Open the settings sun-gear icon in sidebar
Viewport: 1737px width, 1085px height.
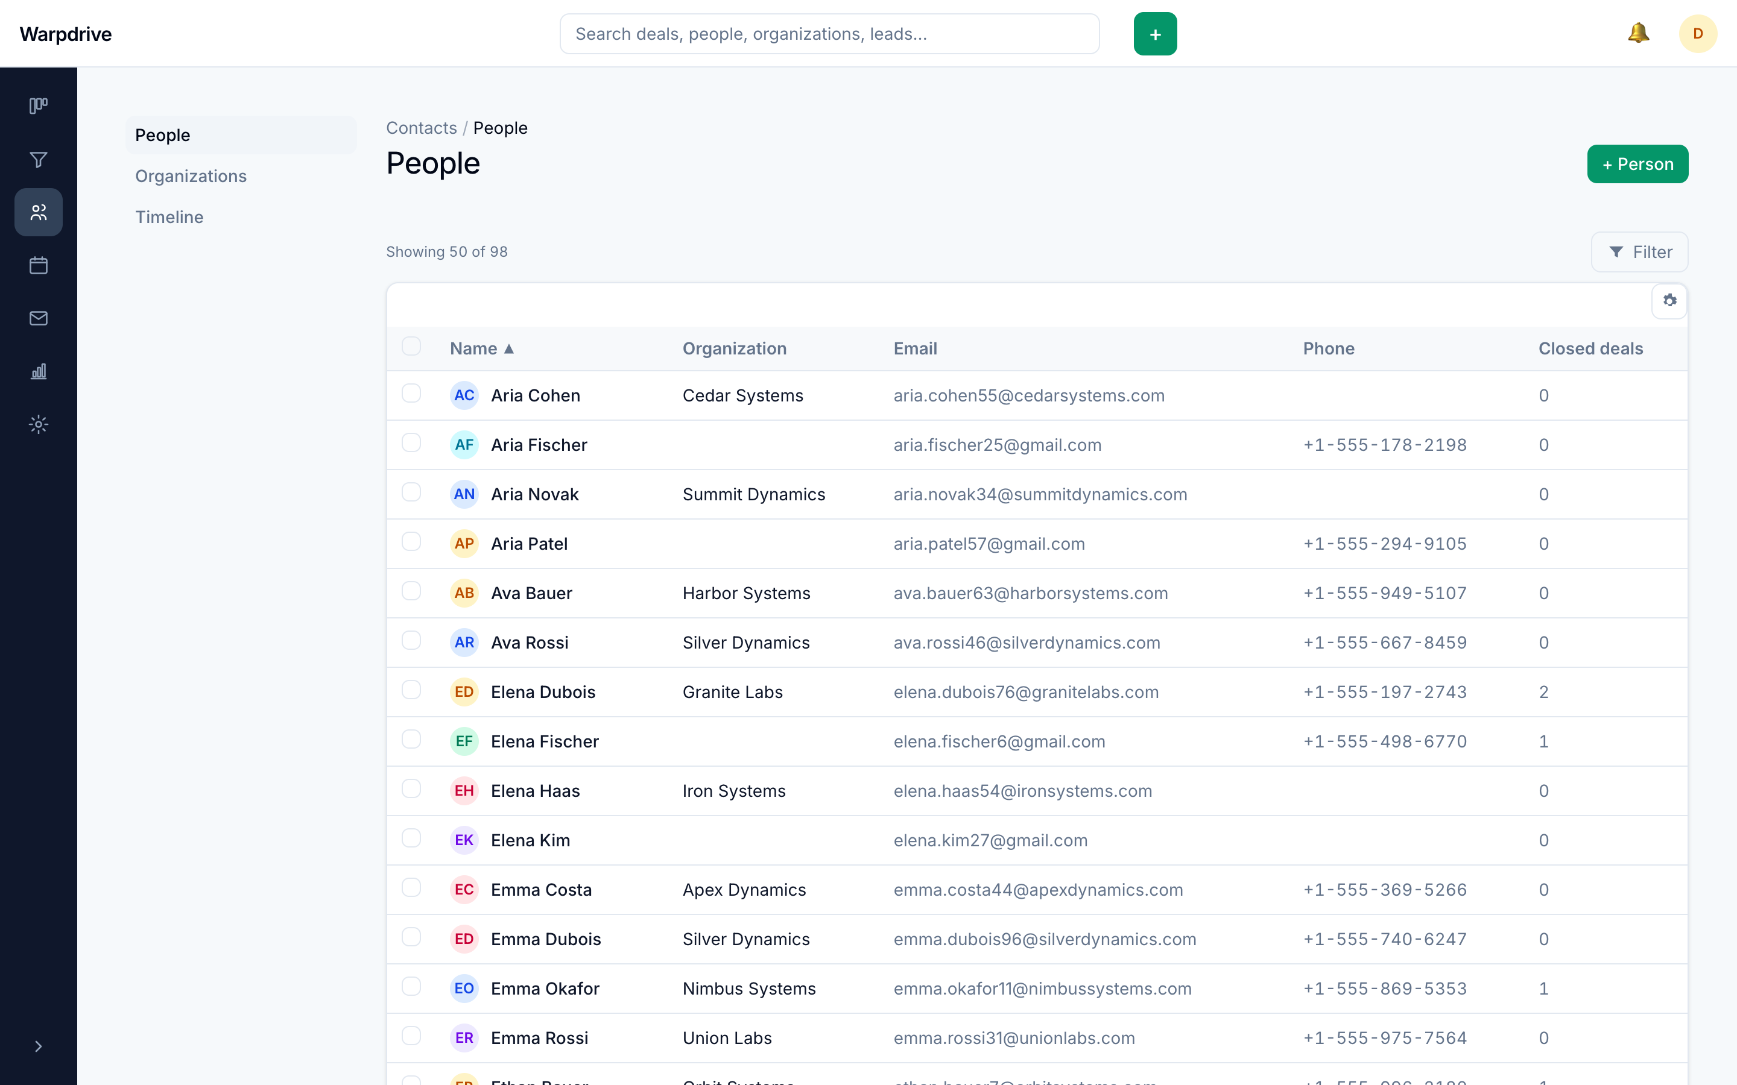[x=38, y=425]
